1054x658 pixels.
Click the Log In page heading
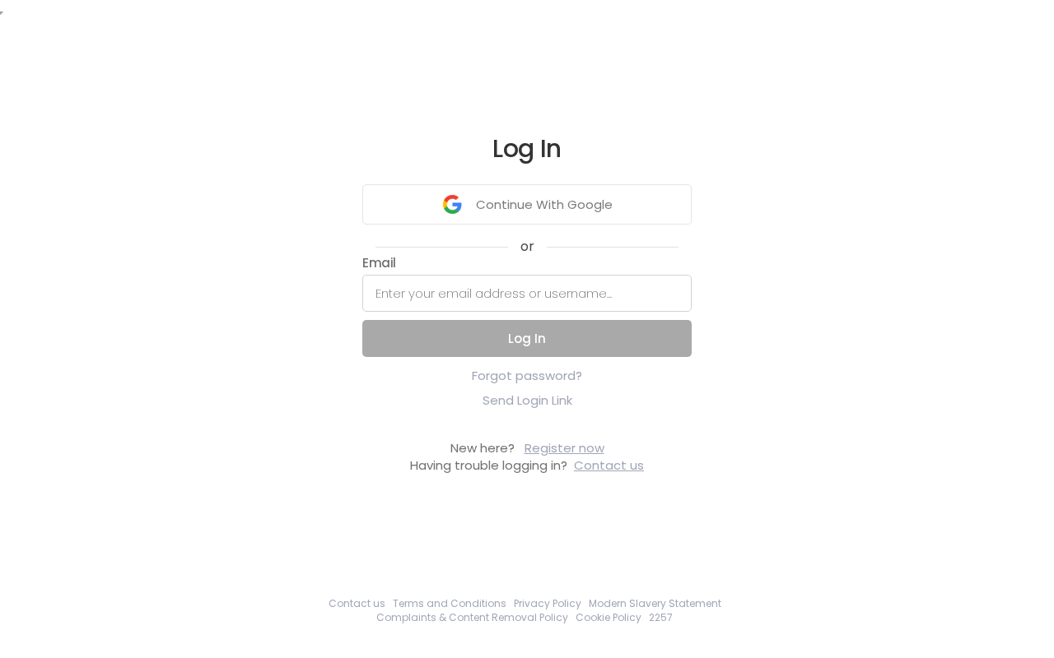(x=527, y=149)
